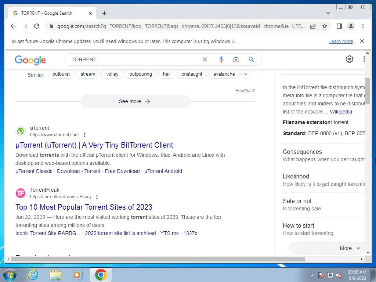Viewport: 376px width, 282px height.
Task: Select the 'outburst' similar word chip
Action: [x=61, y=74]
